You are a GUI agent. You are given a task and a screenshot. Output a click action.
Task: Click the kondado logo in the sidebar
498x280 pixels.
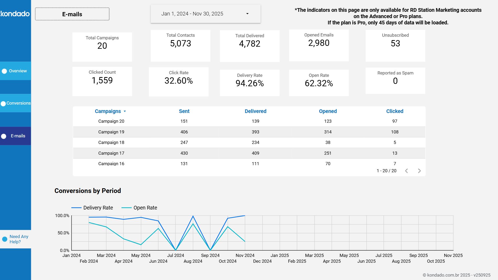click(x=14, y=14)
